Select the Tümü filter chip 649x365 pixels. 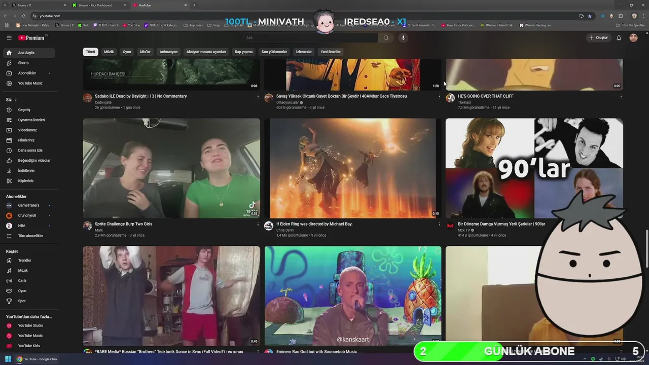click(x=90, y=52)
